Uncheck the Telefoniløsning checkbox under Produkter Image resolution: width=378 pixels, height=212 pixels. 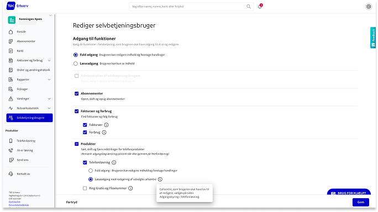pyautogui.click(x=85, y=163)
